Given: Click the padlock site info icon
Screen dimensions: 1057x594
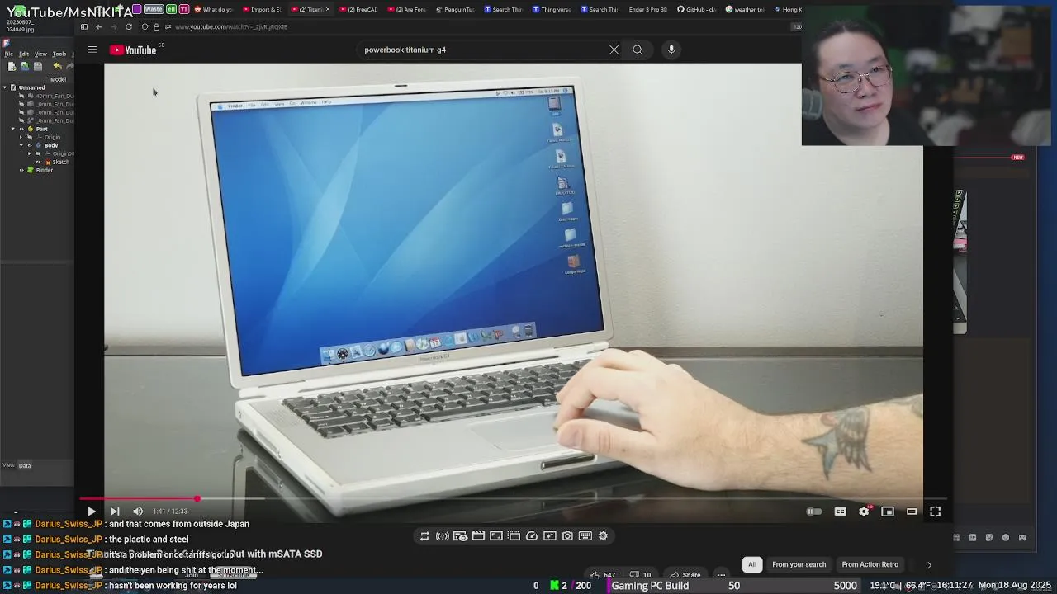Looking at the screenshot, I should click(156, 26).
